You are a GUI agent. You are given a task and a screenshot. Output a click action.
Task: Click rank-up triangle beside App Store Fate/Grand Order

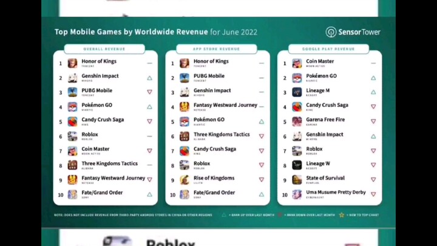pyautogui.click(x=262, y=194)
